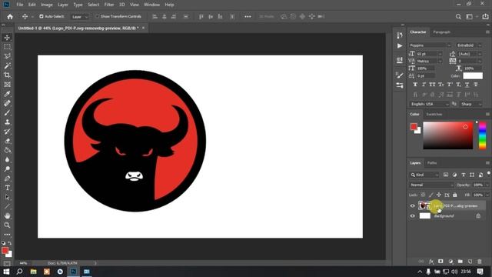Open the font style dropdown ExtraBold
Viewport: 492px width, 277px height.
click(x=469, y=45)
